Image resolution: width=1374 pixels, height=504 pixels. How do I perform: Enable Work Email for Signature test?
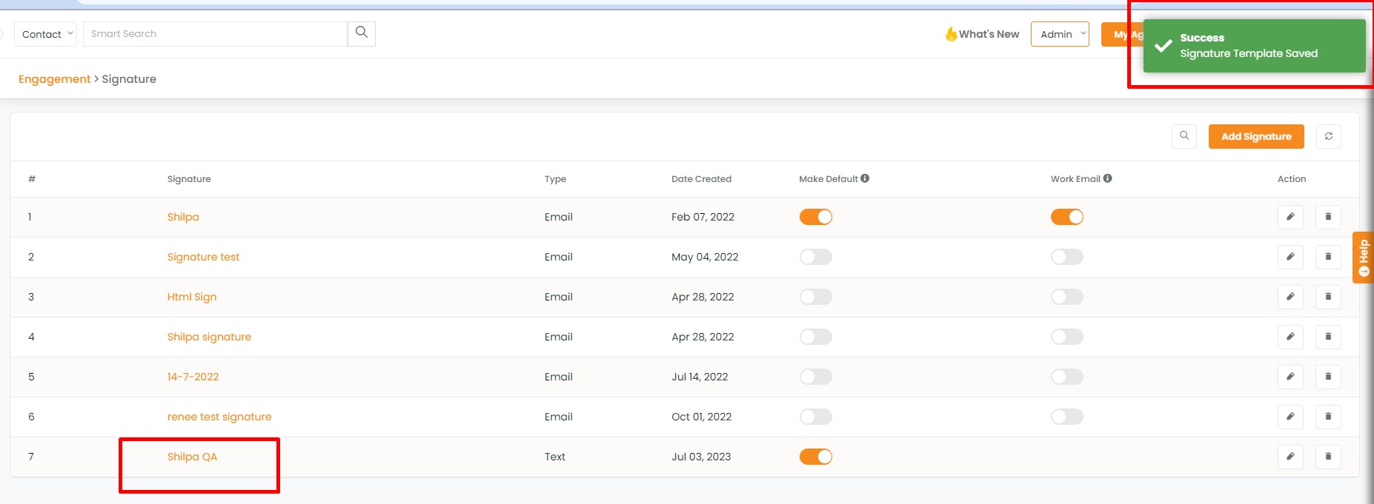click(x=1066, y=257)
